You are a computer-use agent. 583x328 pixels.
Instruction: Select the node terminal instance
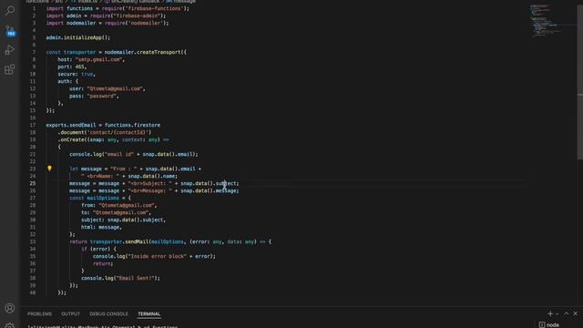tap(549, 325)
